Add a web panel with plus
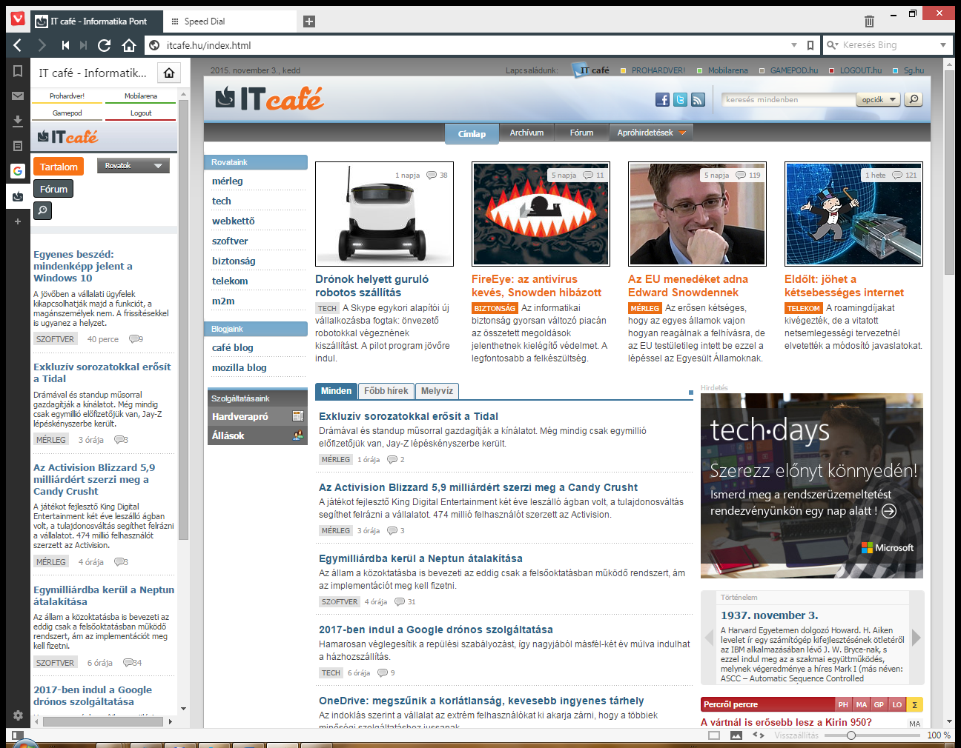 click(x=18, y=221)
